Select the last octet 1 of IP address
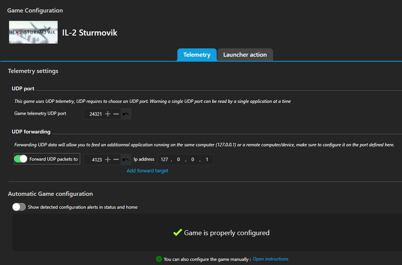The height and width of the screenshot is (265, 402). pos(207,160)
